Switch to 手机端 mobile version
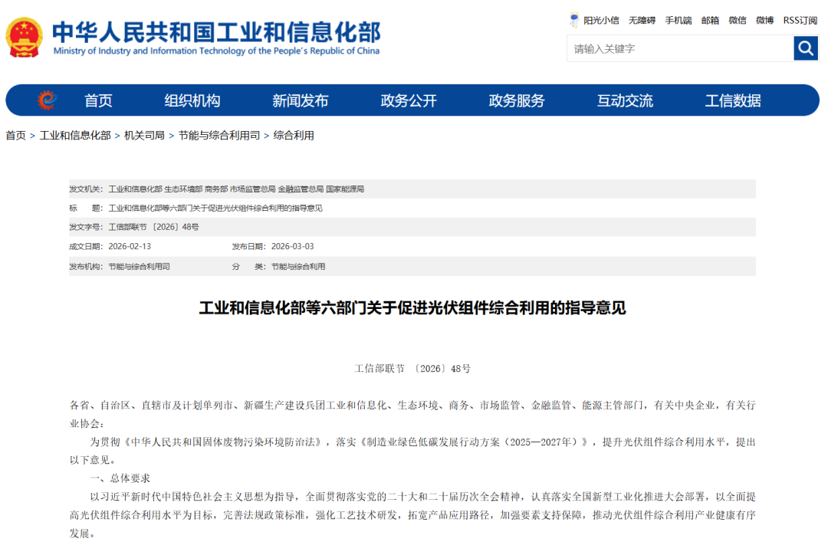Screen dimensions: 828x542 point(678,21)
